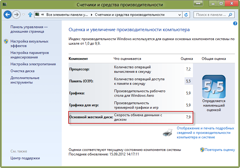Click the printer icon
The image size is (240, 168).
point(167,132)
